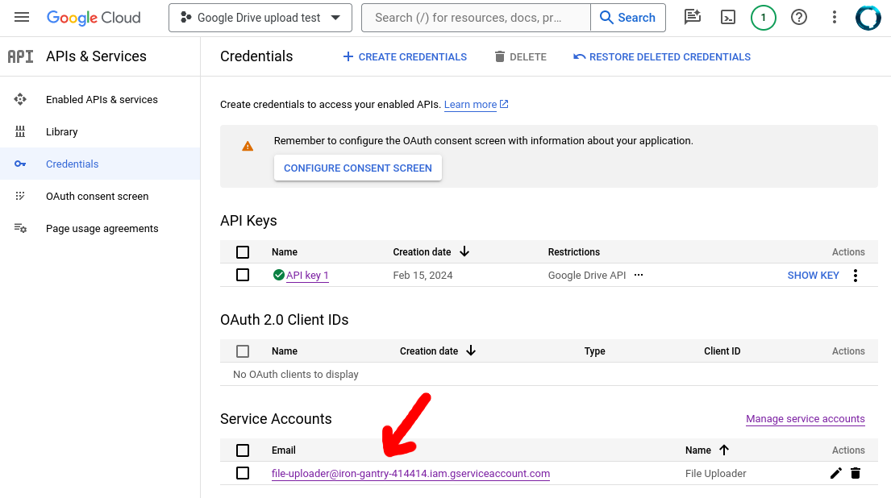Focus the resource search input field
Image resolution: width=891 pixels, height=498 pixels.
click(x=477, y=18)
